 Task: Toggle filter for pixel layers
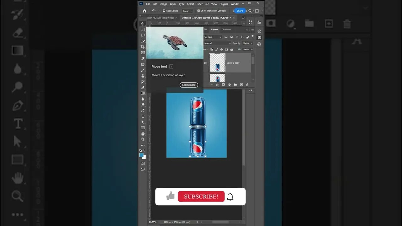[x=226, y=37]
